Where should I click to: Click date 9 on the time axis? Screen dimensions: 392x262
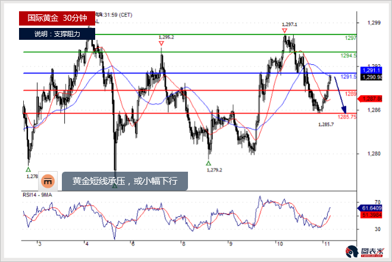pyautogui.click(x=230, y=244)
